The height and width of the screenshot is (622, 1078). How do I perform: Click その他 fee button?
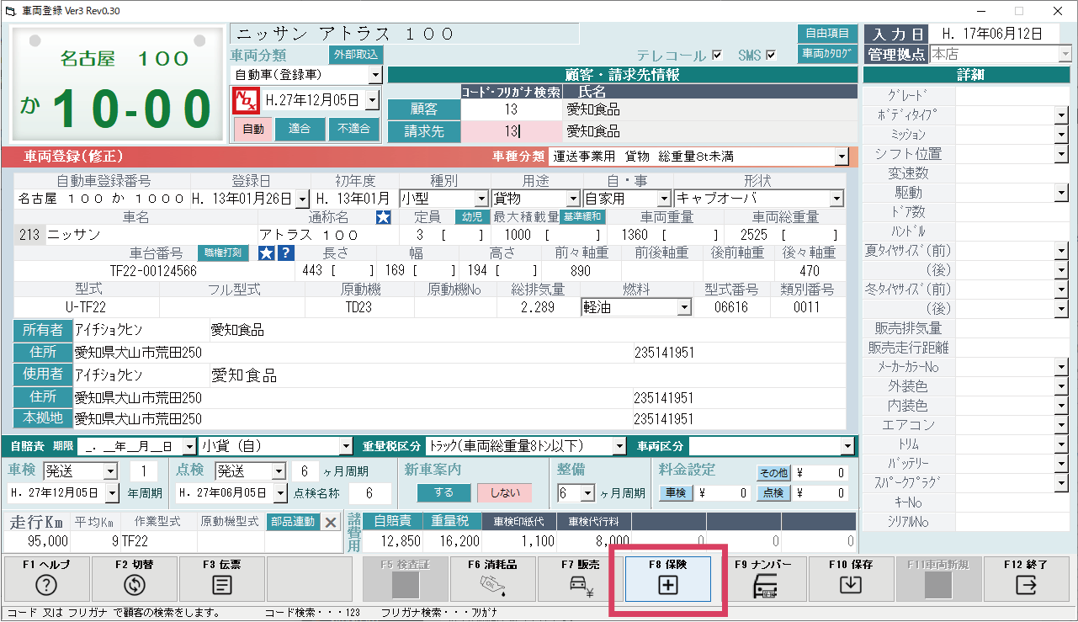point(773,472)
